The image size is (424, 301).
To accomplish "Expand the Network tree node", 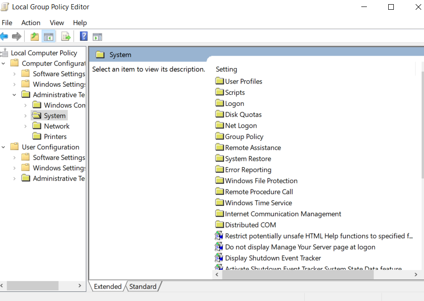I will (x=26, y=126).
